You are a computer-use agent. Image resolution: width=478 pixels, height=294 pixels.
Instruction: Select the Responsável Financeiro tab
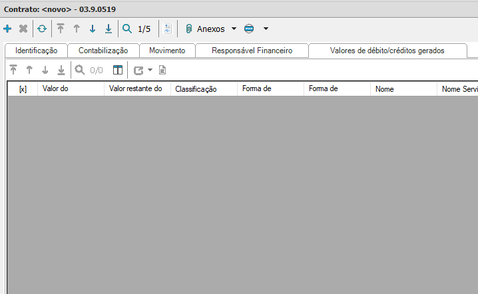[252, 51]
